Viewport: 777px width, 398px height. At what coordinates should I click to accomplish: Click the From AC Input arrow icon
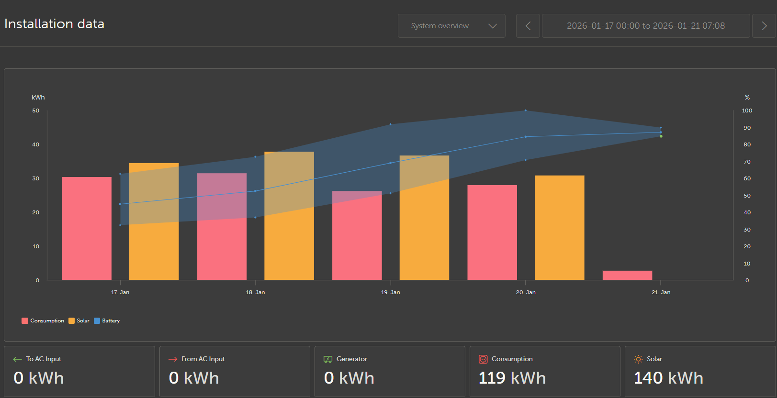(173, 359)
